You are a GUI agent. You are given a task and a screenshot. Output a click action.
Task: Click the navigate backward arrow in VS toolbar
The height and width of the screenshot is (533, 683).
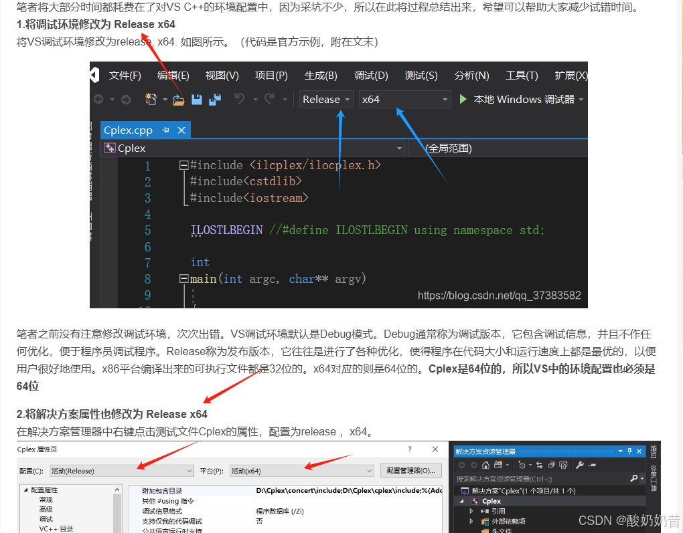(99, 100)
